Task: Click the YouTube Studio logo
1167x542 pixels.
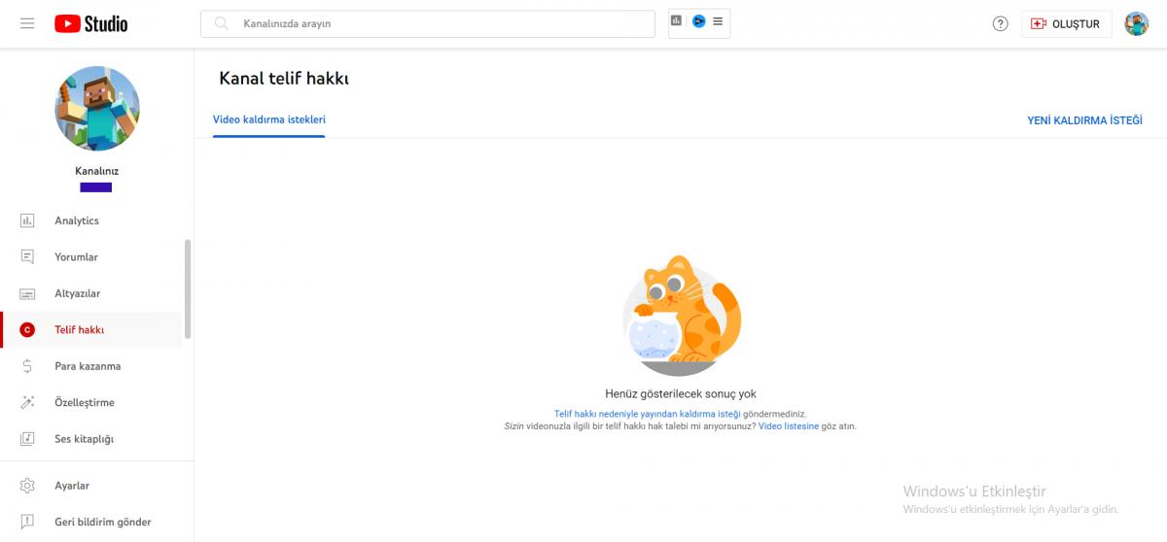Action: [x=90, y=23]
